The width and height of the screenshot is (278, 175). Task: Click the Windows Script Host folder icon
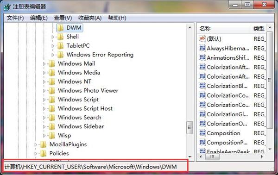coord(52,109)
